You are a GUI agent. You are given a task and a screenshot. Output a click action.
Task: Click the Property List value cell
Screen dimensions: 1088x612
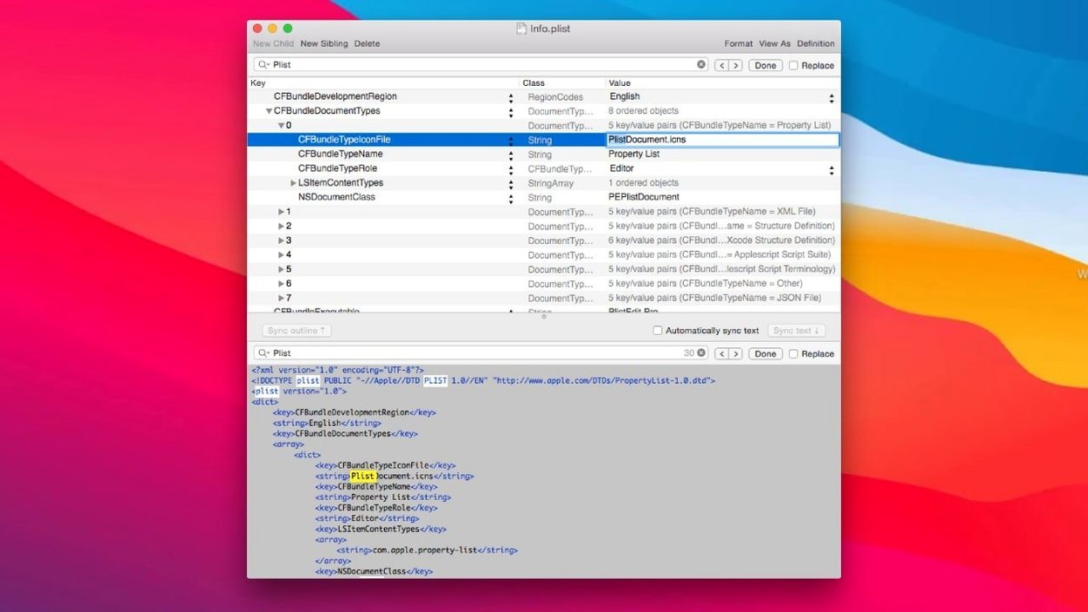(x=634, y=155)
